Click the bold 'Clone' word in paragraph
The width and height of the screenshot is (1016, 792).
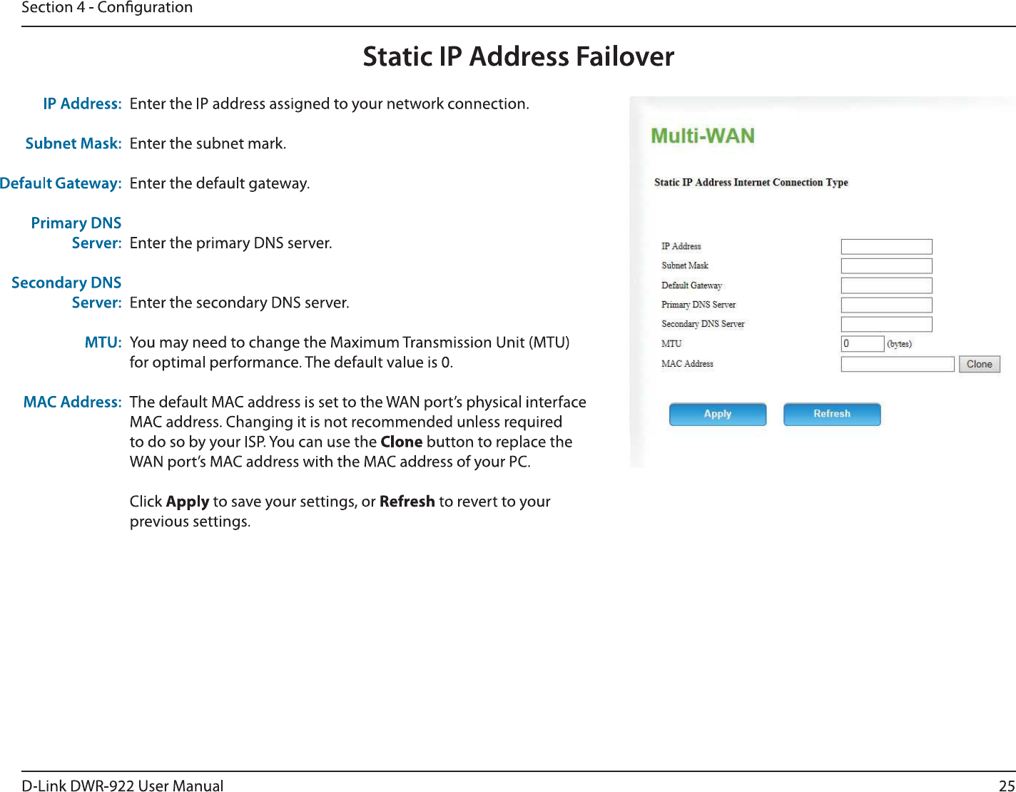[401, 442]
